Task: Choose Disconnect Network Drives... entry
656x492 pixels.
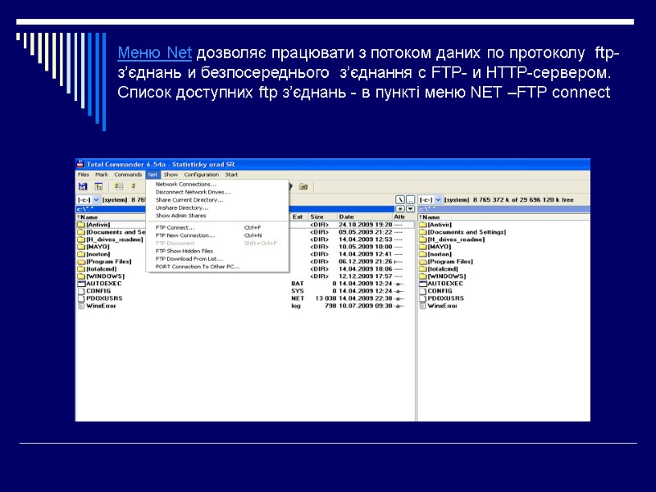Action: (217, 192)
